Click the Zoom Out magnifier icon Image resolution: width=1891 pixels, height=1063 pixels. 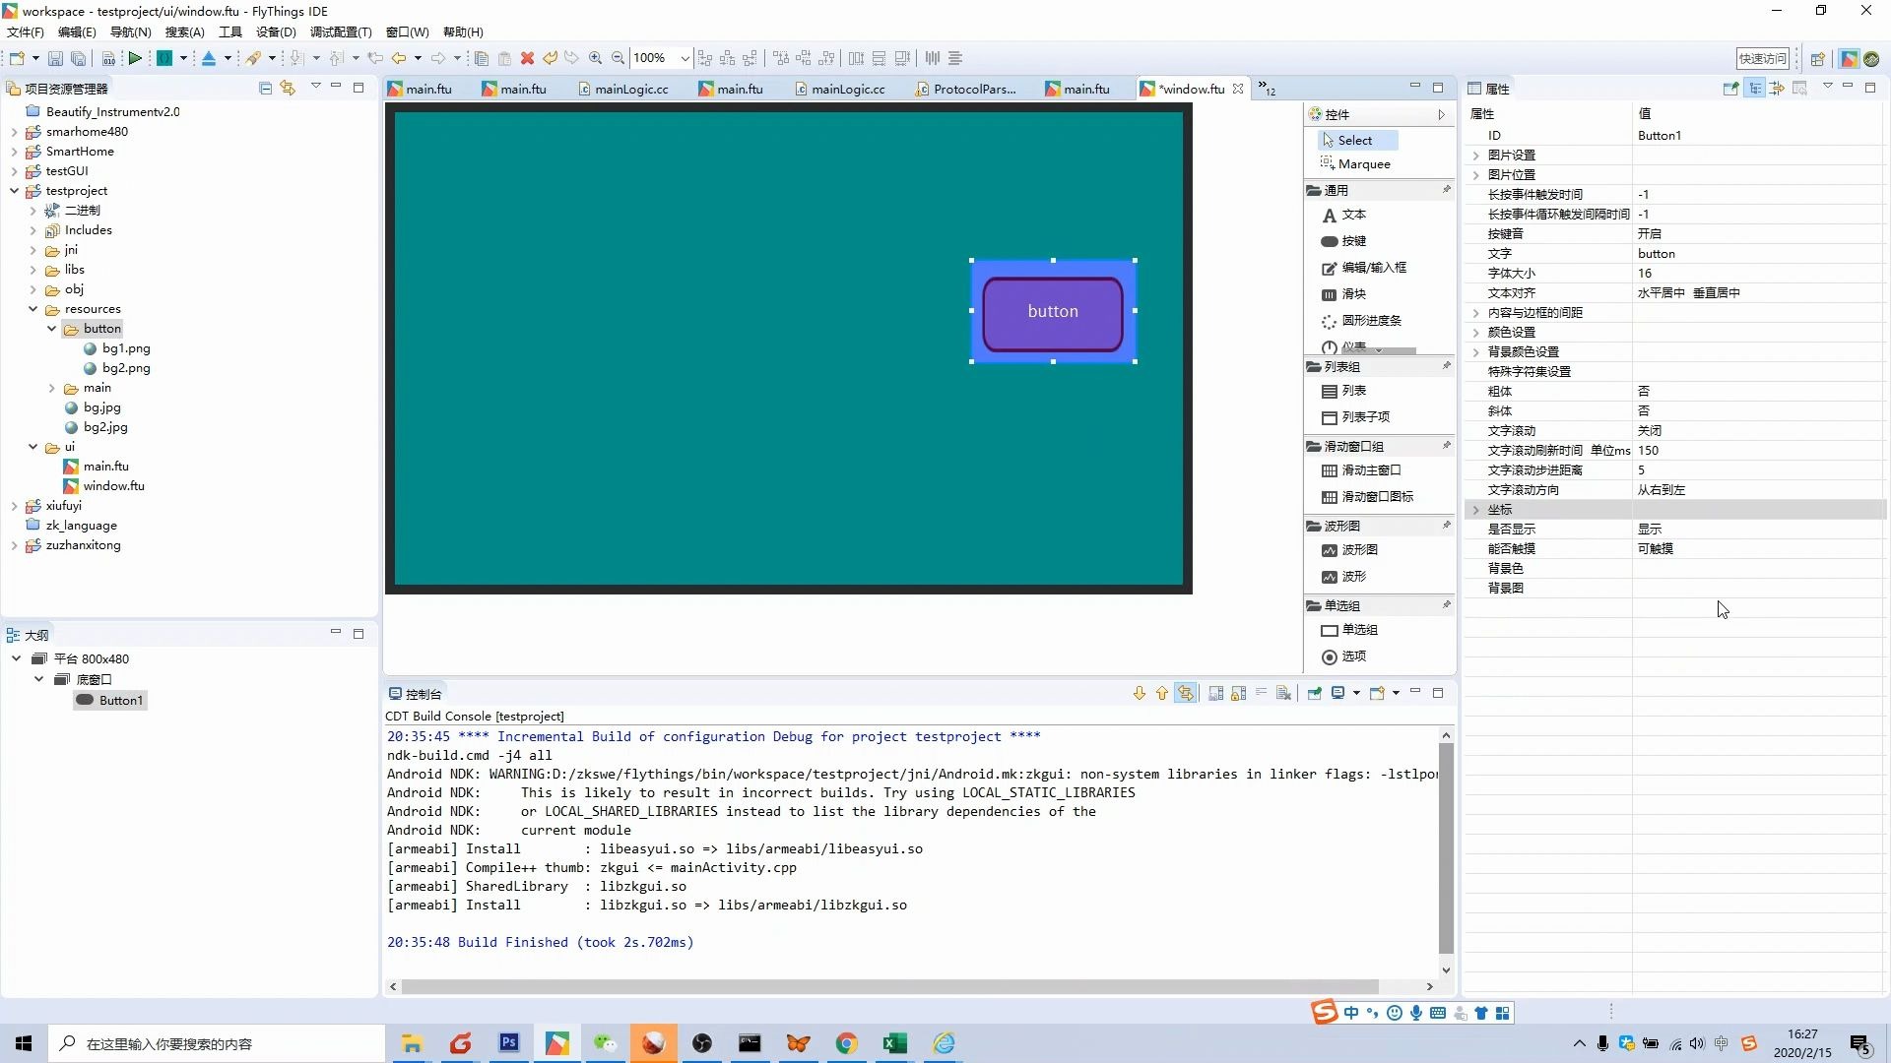[x=618, y=58]
